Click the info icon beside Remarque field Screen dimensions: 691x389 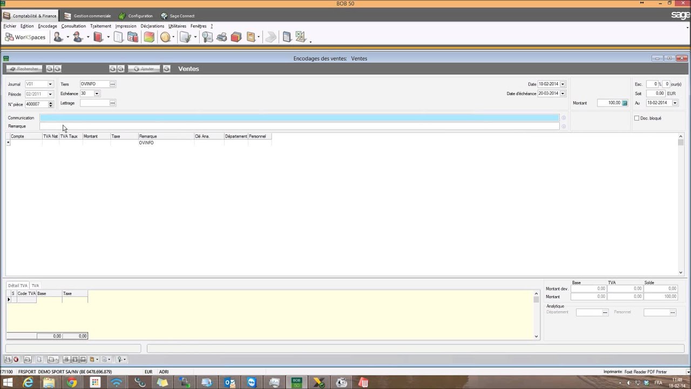564,126
